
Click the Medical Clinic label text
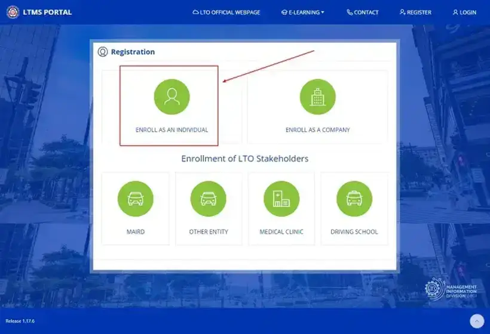click(281, 231)
